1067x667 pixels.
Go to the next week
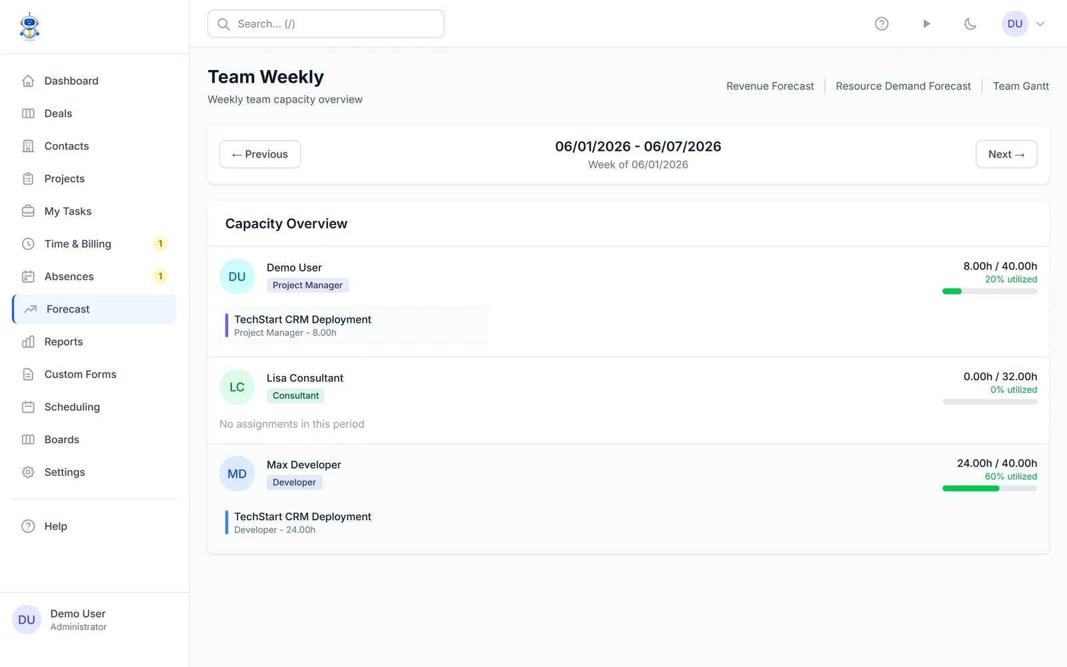(x=1006, y=154)
